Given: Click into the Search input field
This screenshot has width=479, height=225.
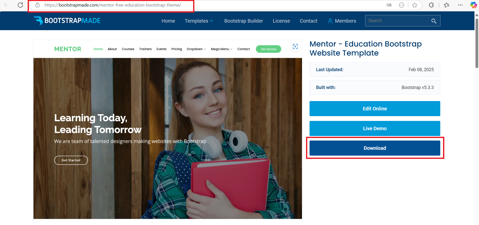Looking at the screenshot, I should (x=397, y=21).
